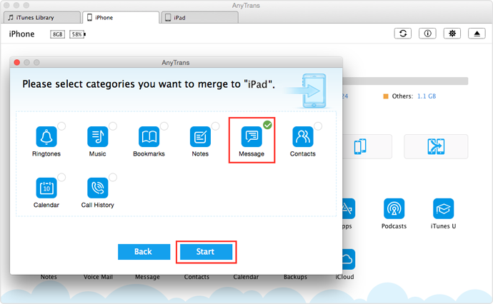Check the Music selection circle
The height and width of the screenshot is (304, 493).
[x=113, y=126]
